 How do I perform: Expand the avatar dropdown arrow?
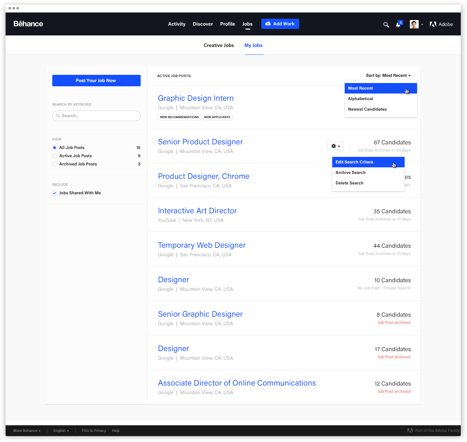tap(422, 25)
